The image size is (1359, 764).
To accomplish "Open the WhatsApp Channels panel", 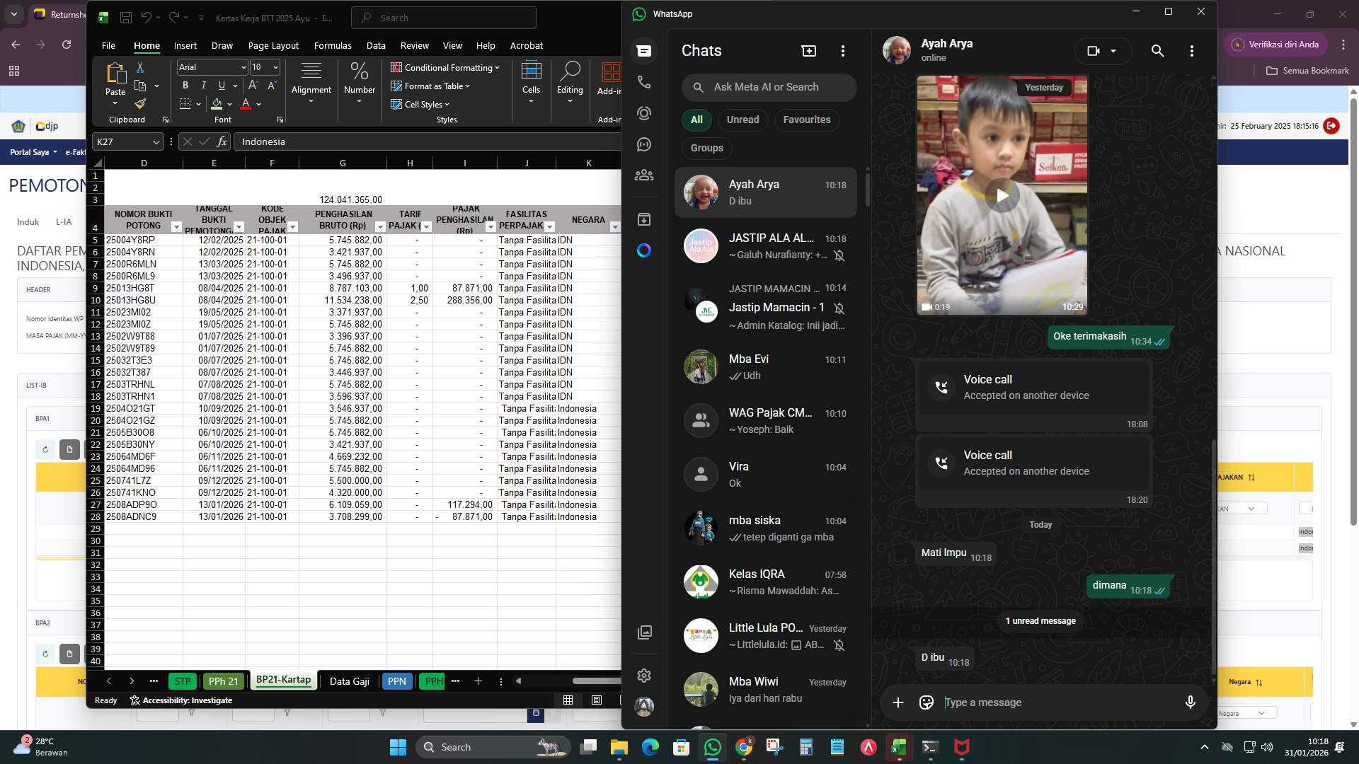I will point(643,144).
